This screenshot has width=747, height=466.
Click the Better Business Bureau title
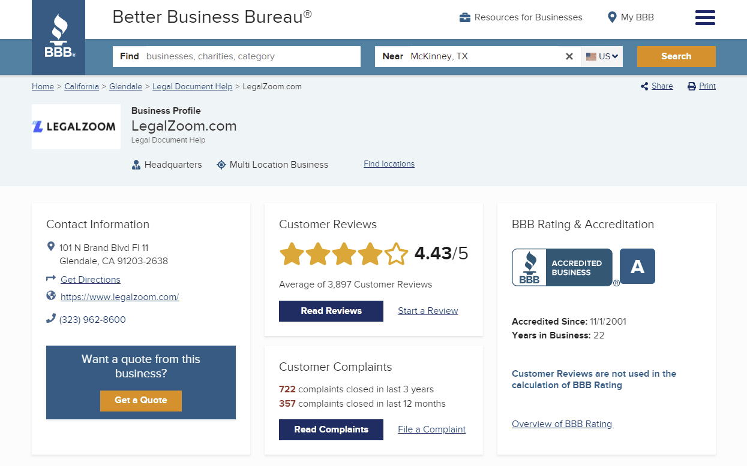coord(212,17)
